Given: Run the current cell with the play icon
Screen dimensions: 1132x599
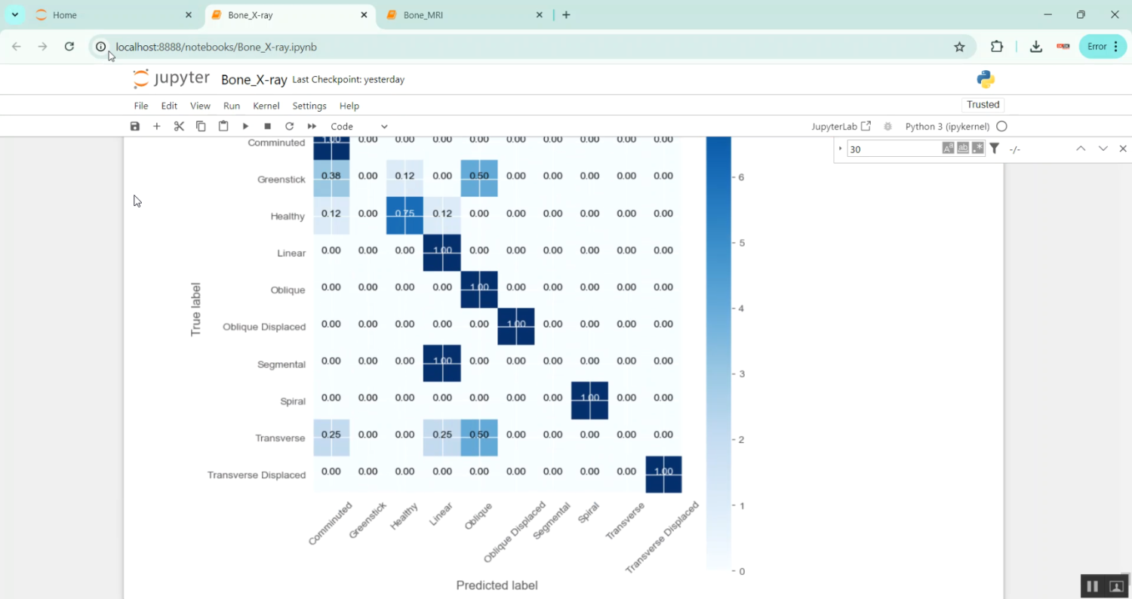Looking at the screenshot, I should click(x=245, y=127).
